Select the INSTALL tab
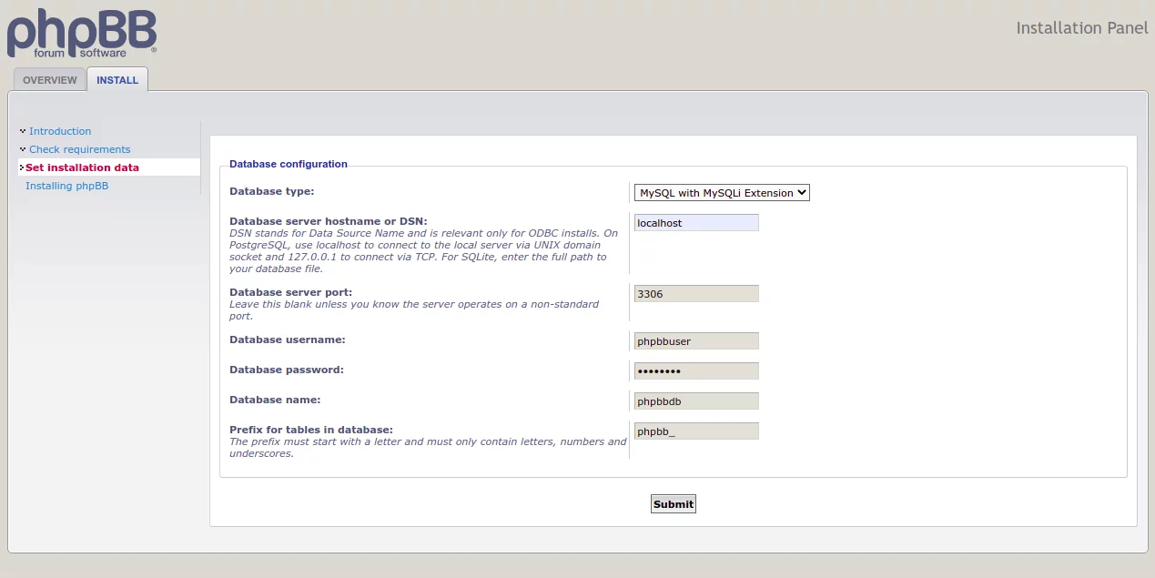1155x578 pixels. tap(117, 80)
